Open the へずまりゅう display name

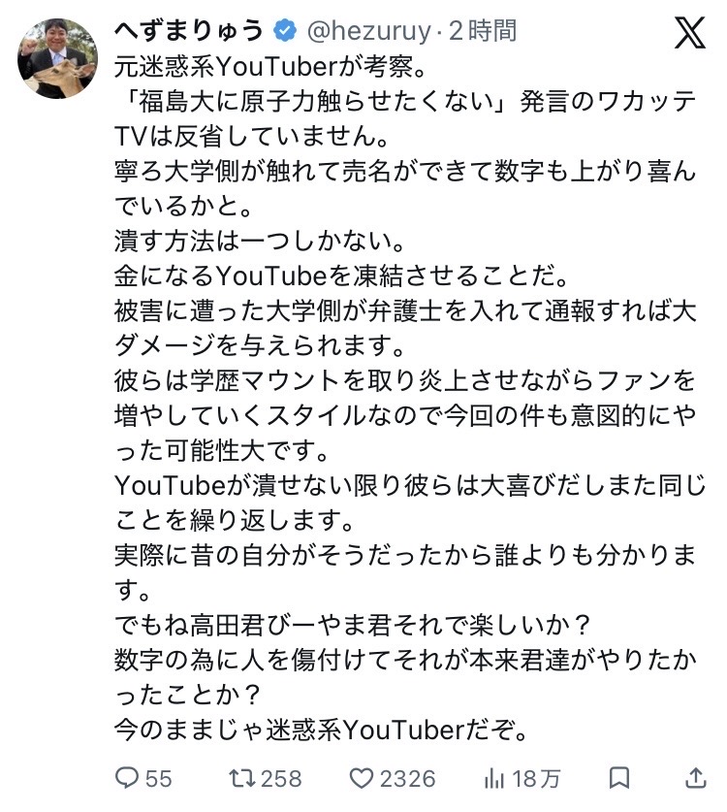[189, 30]
